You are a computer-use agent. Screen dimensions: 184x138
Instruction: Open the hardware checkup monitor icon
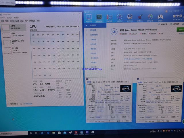tap(89, 17)
